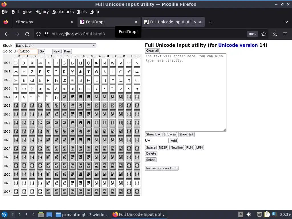
Task: Open the View menu
Action: 27,12
